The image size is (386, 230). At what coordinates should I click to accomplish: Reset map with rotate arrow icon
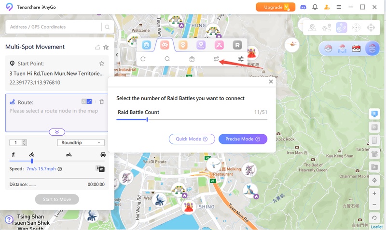click(x=374, y=217)
